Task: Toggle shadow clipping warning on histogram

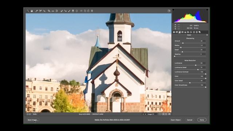Action: pos(173,10)
